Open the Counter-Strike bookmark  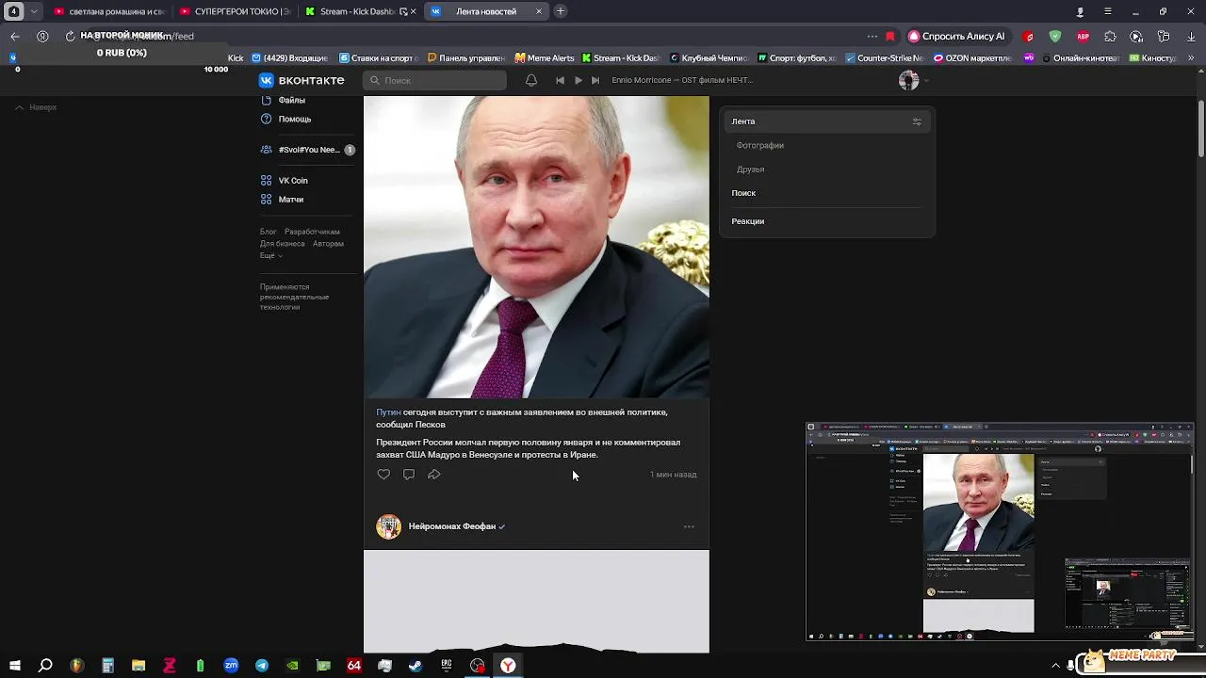pyautogui.click(x=885, y=57)
